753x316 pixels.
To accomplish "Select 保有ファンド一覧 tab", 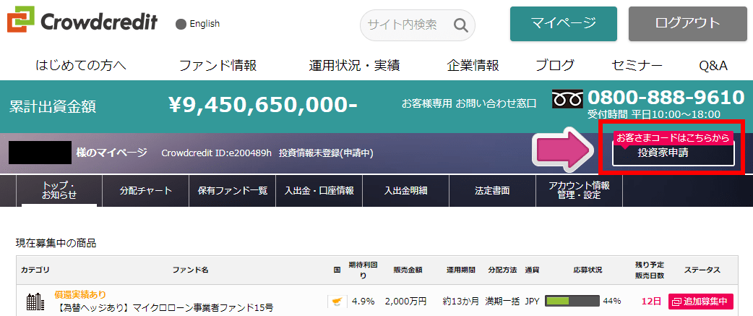I will point(233,191).
